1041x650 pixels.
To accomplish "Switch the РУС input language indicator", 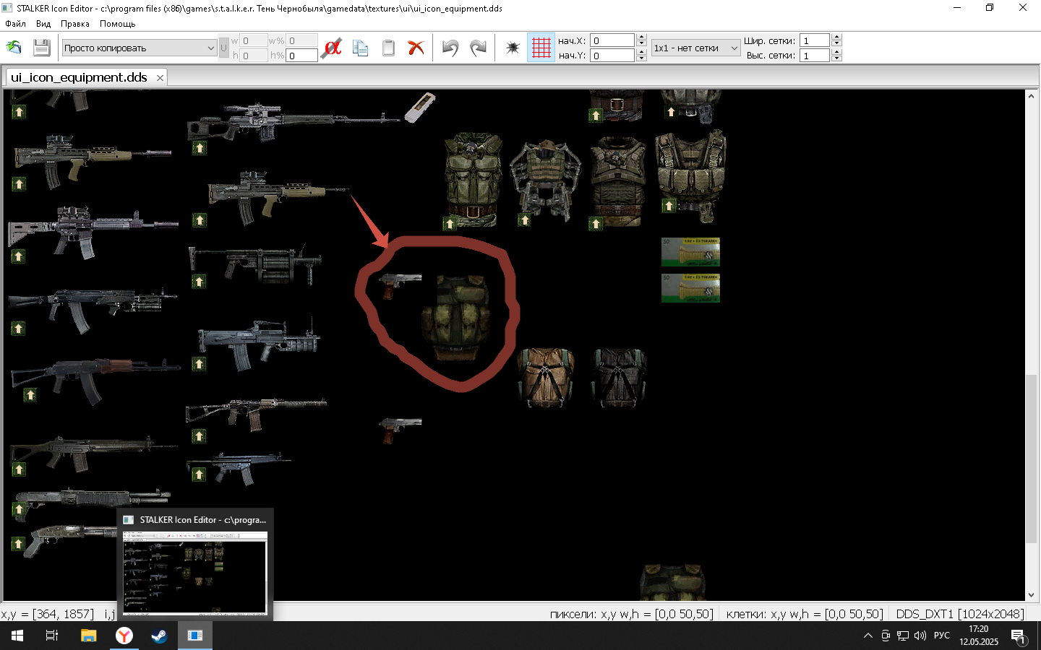I will [x=942, y=636].
